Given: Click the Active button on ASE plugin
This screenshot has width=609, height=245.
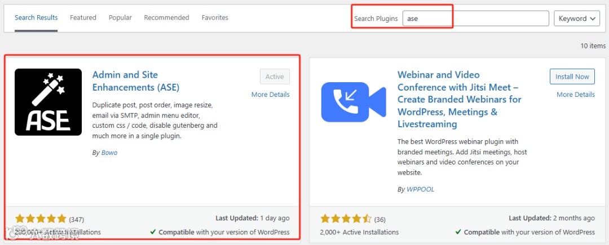Looking at the screenshot, I should (275, 77).
